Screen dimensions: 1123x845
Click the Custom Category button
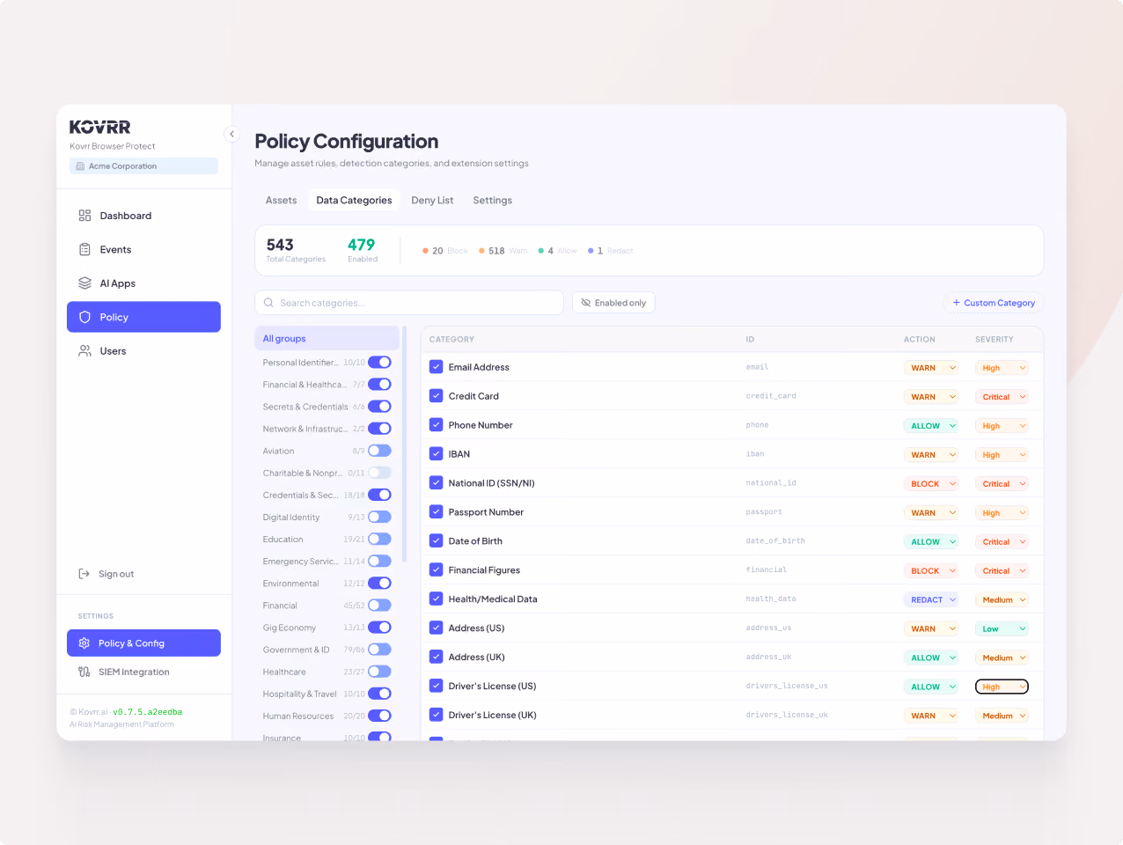coord(994,303)
